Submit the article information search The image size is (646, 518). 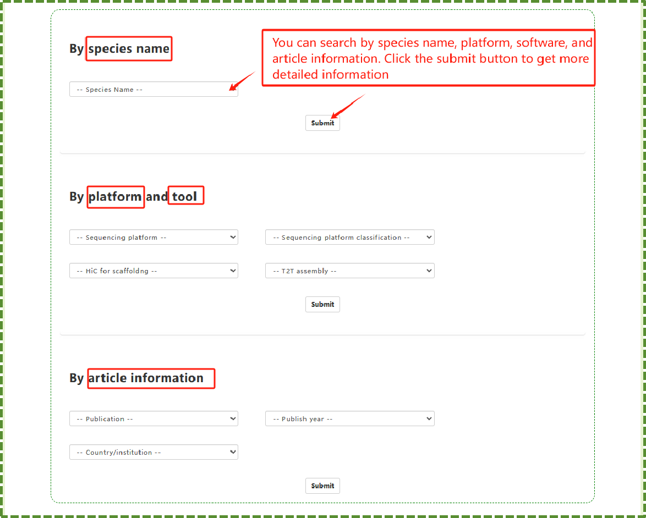[322, 486]
